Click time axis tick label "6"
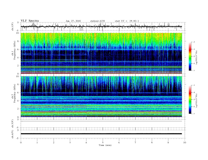The image size is (208, 160). (x=119, y=142)
